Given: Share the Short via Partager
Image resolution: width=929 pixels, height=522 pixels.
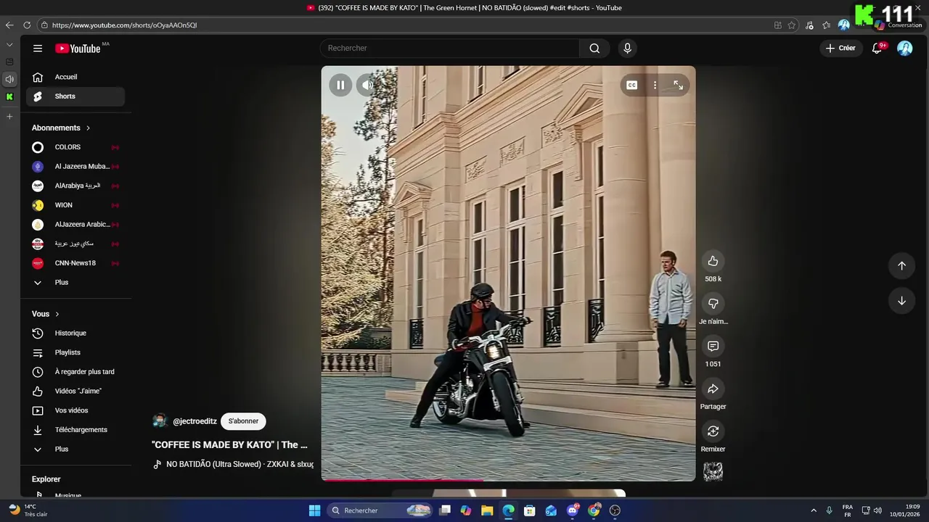Looking at the screenshot, I should [x=713, y=389].
